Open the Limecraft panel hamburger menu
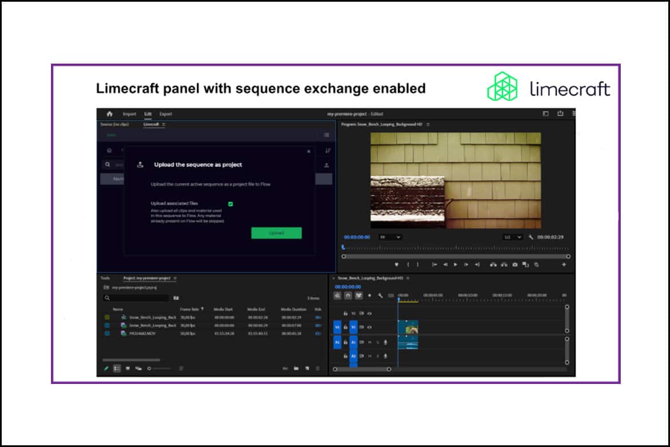 pyautogui.click(x=326, y=135)
